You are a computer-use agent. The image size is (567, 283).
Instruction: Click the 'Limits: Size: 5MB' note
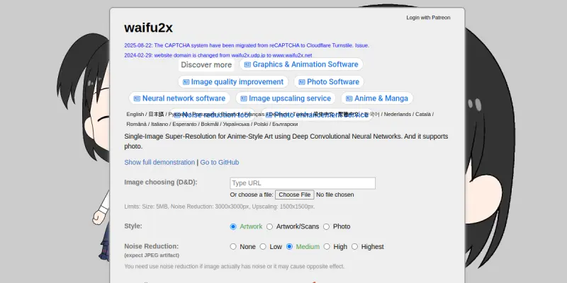(220, 207)
